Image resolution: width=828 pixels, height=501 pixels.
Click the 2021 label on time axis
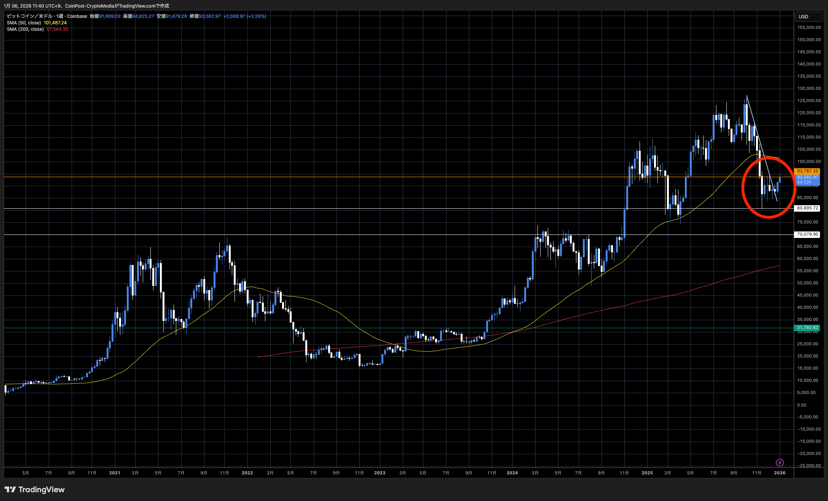115,473
